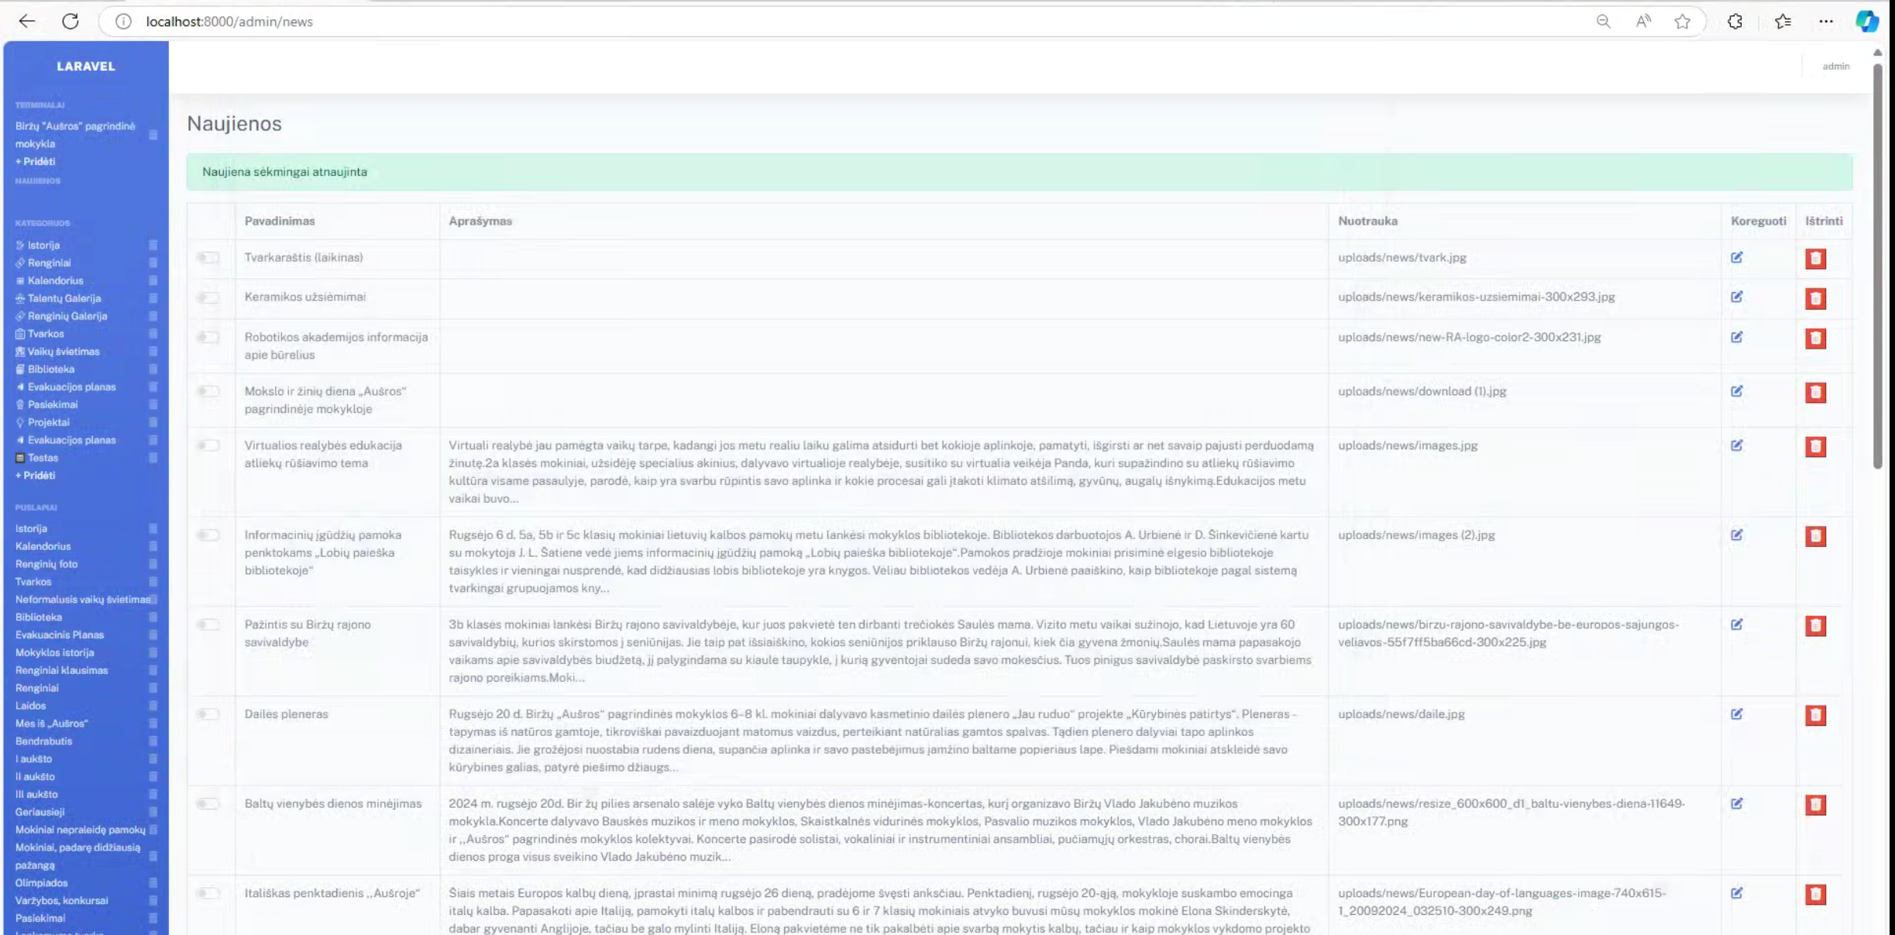Trash icon beside Istorija category
1895x935 pixels.
[153, 245]
